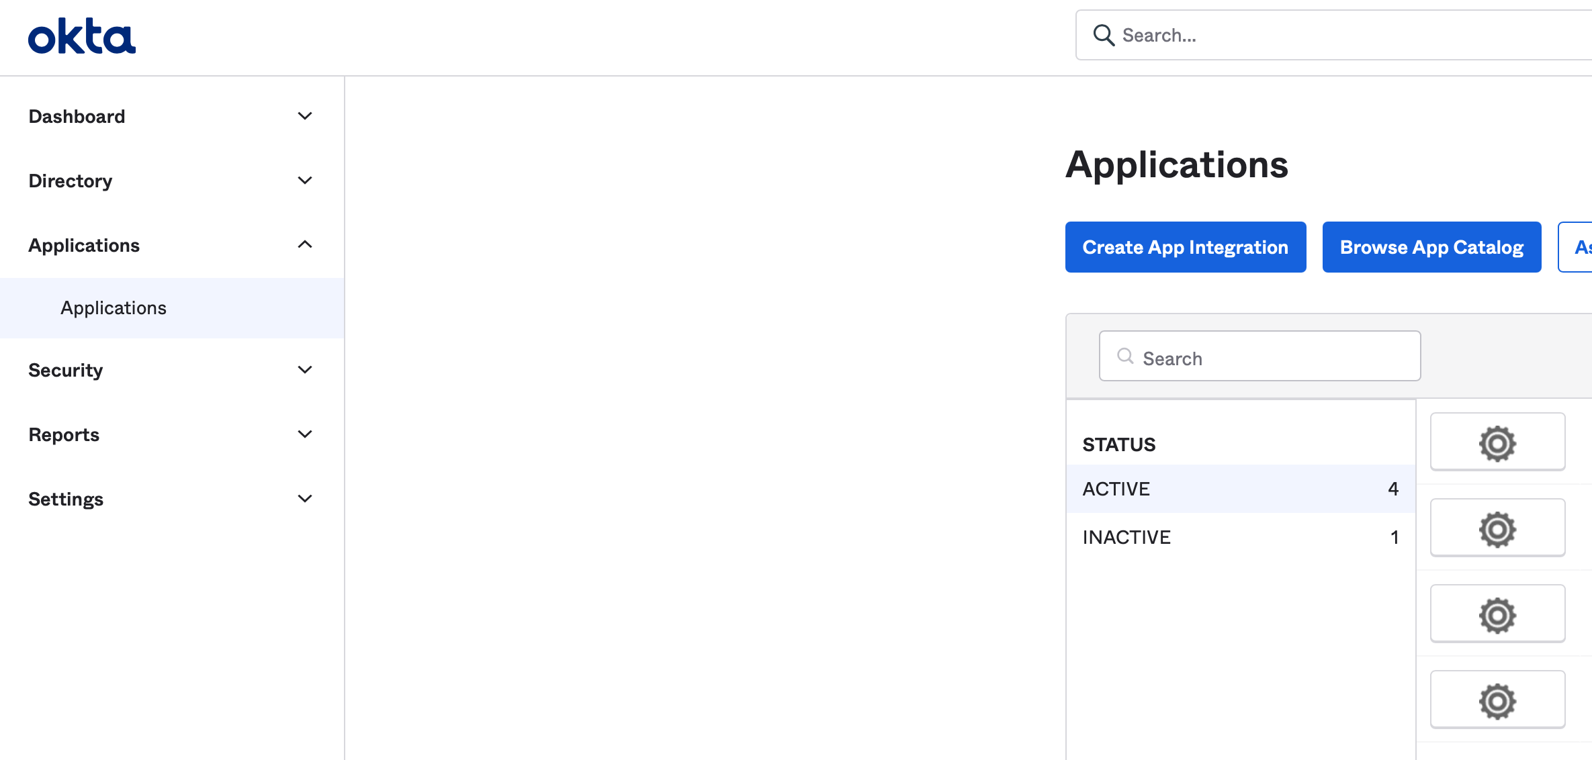This screenshot has height=760, width=1592.
Task: Expand the Security menu chevron
Action: pos(305,370)
